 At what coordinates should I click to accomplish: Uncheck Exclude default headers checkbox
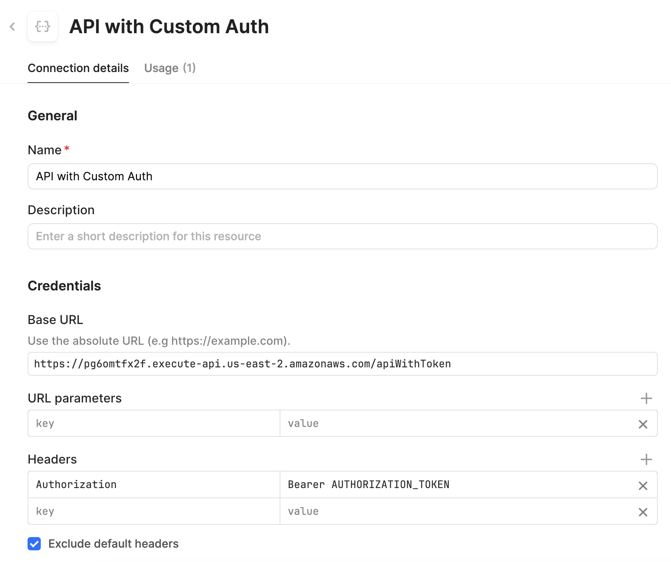click(x=34, y=544)
